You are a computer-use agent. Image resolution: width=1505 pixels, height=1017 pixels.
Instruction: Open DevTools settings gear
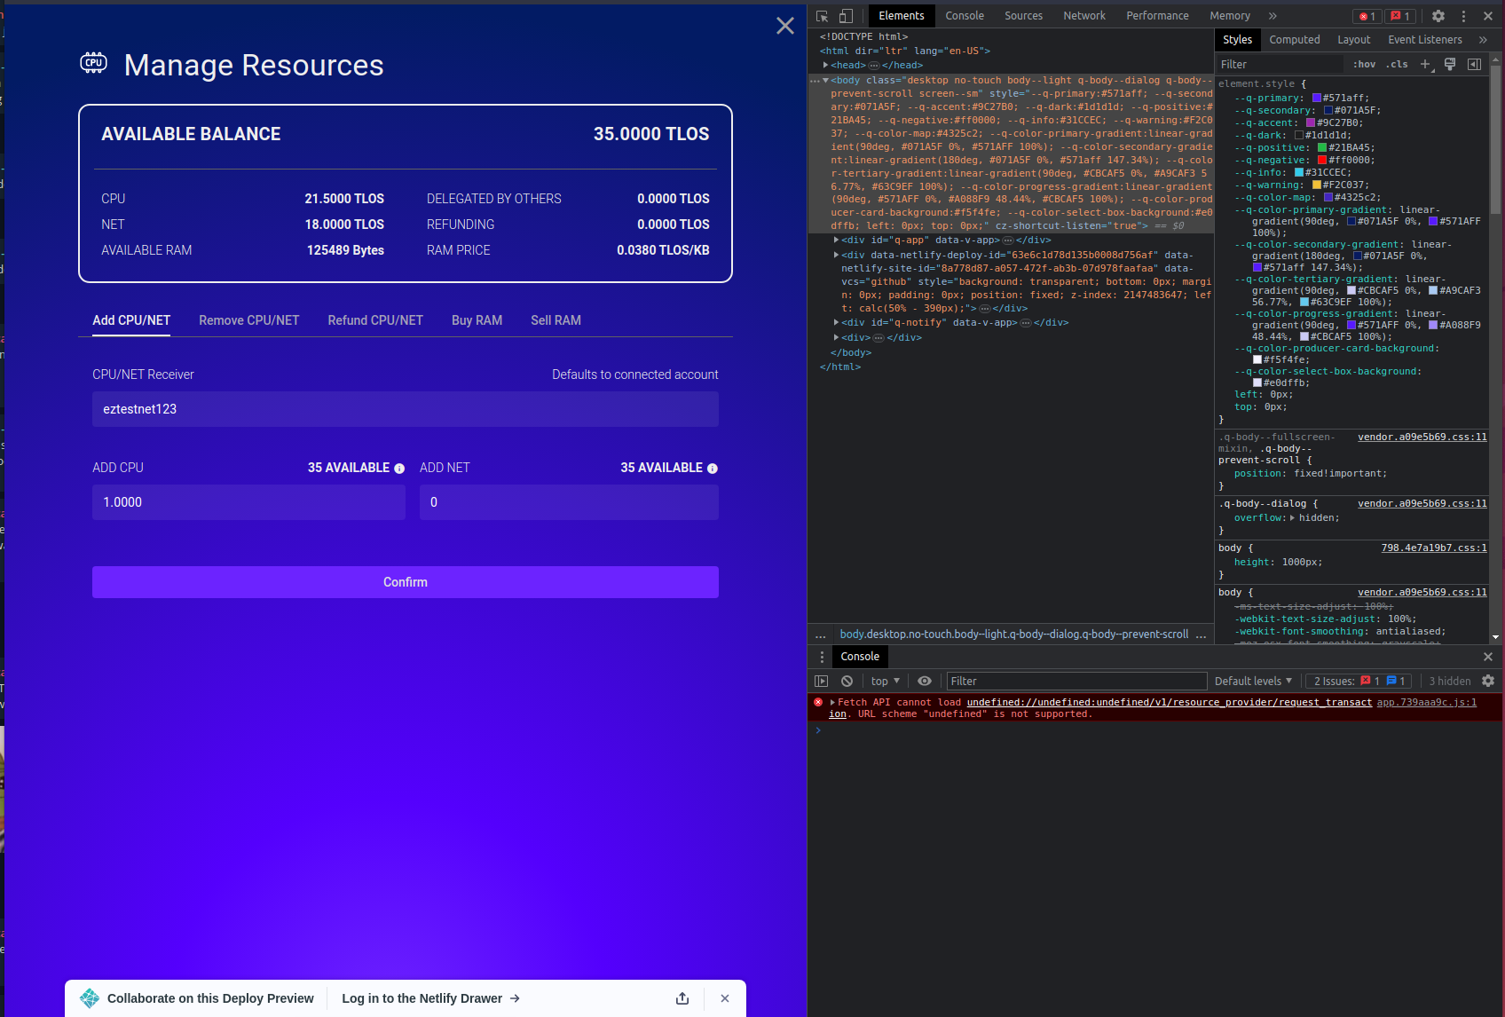[1438, 16]
